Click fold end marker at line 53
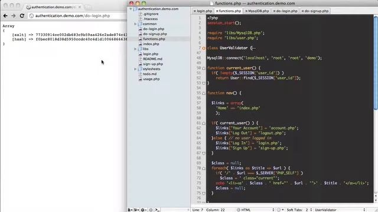Viewport: 378px width, 212px height. (204, 83)
